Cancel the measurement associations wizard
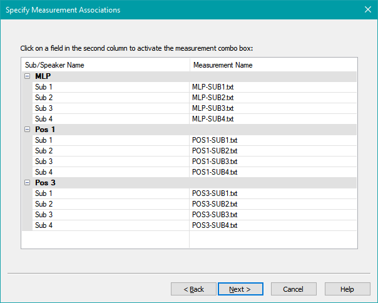This screenshot has width=378, height=303. click(x=294, y=289)
